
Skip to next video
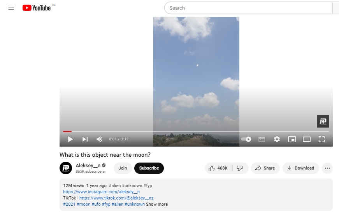[x=85, y=139]
